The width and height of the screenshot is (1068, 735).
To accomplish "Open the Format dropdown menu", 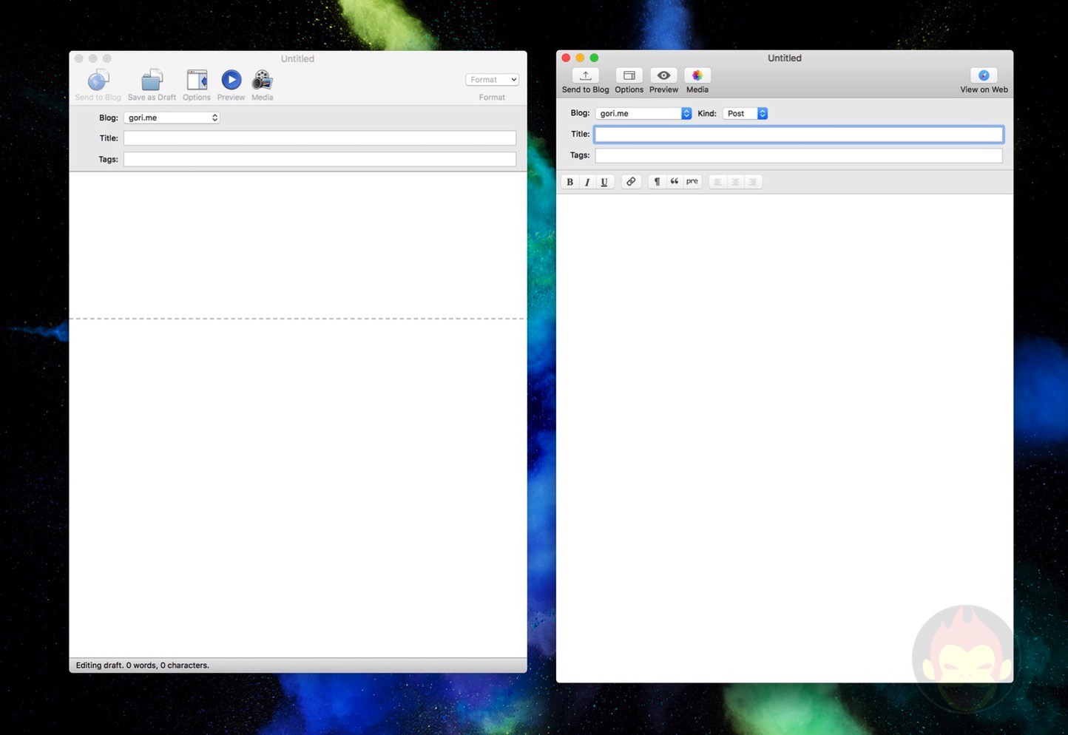I will (x=492, y=80).
